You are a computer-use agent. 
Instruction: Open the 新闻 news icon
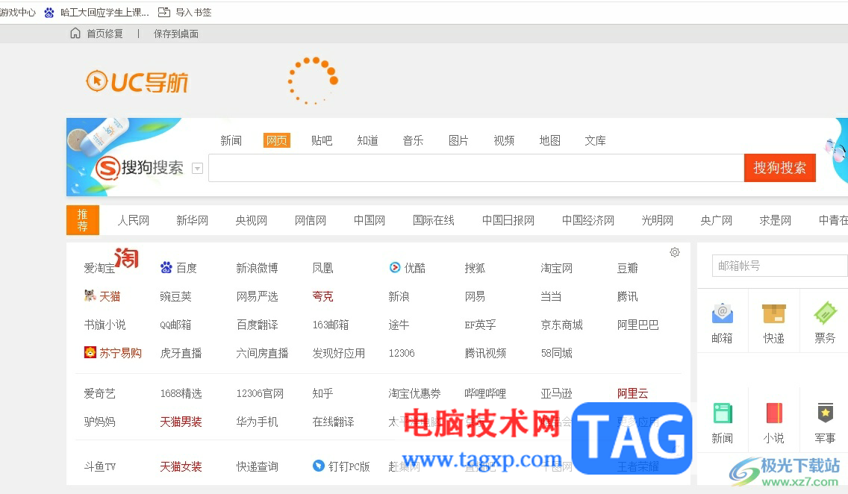pyautogui.click(x=722, y=413)
